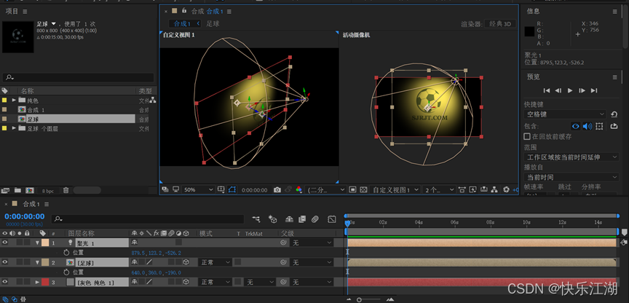The image size is (629, 303).
Task: Toggle hide shy layers icon in timeline
Action: coord(289,219)
